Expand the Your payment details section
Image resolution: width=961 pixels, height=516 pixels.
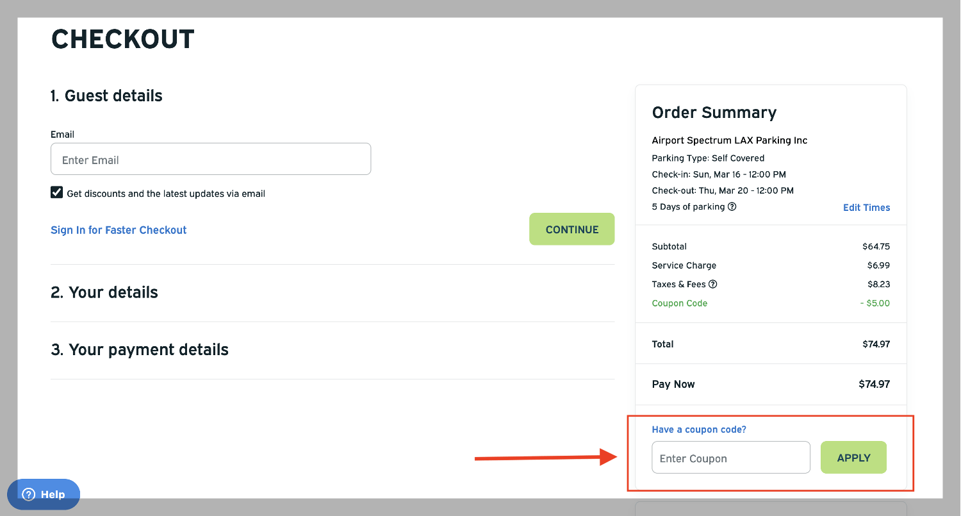(140, 349)
